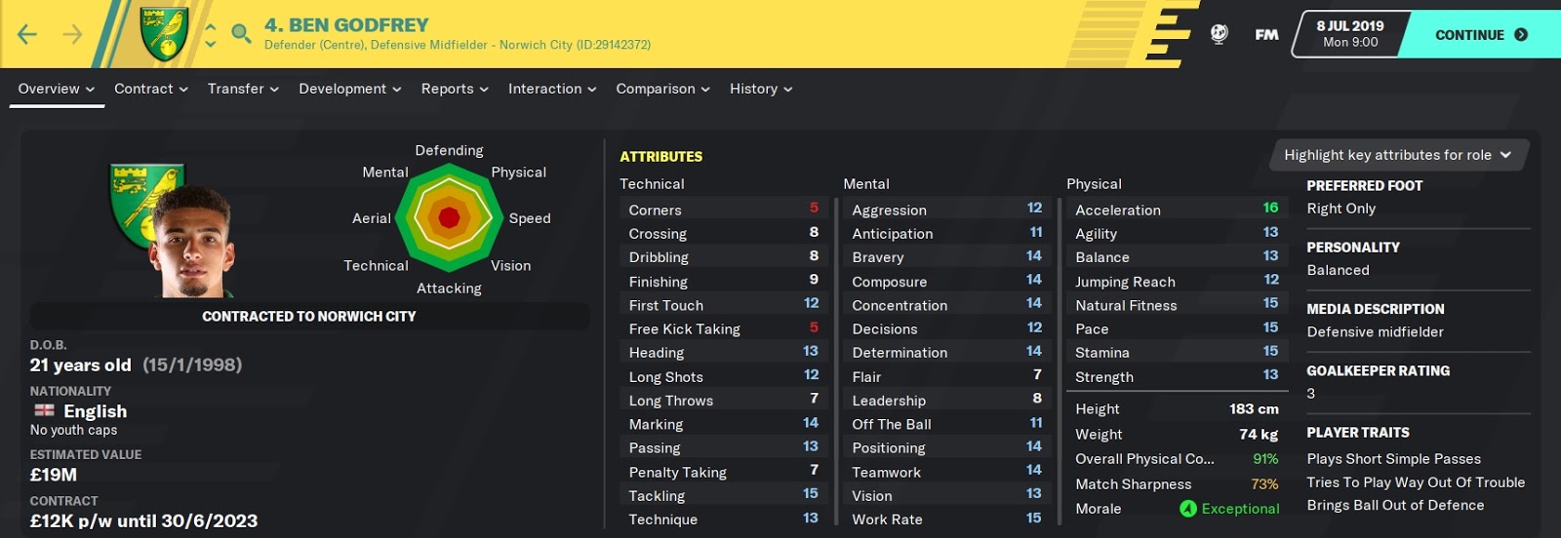This screenshot has width=1561, height=538.
Task: Go forward using the right arrow
Action: coord(73,35)
